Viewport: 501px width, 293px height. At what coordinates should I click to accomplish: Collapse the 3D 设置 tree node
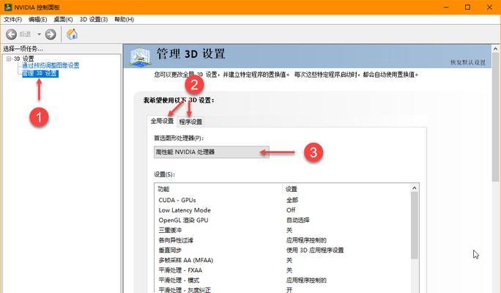[8, 59]
